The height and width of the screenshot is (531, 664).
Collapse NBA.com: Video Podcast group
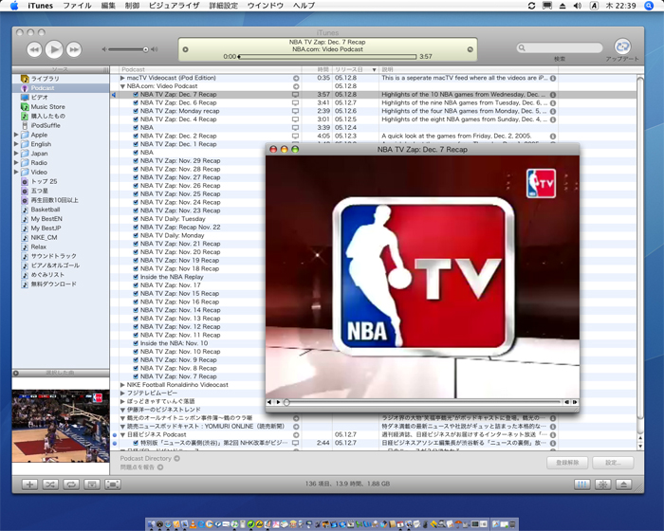[122, 86]
